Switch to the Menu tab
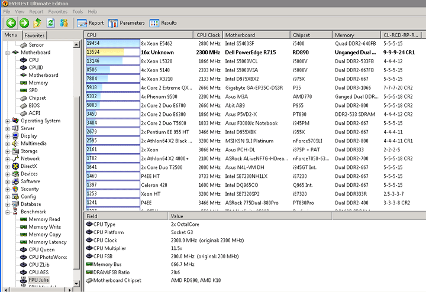 click(11, 35)
